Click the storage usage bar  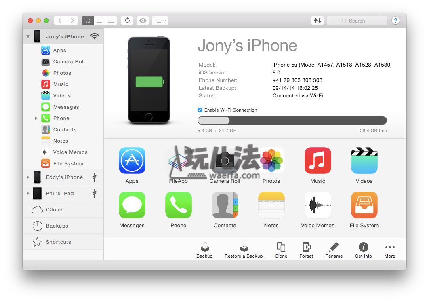pyautogui.click(x=292, y=120)
